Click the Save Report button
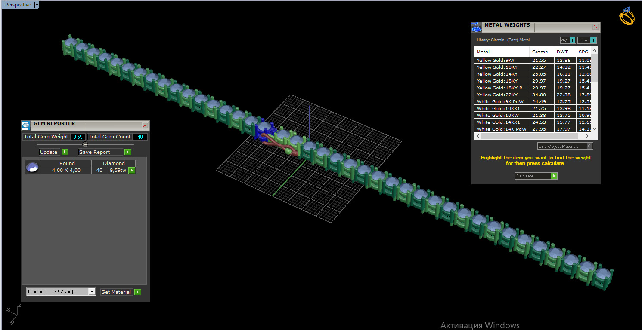 (x=102, y=152)
